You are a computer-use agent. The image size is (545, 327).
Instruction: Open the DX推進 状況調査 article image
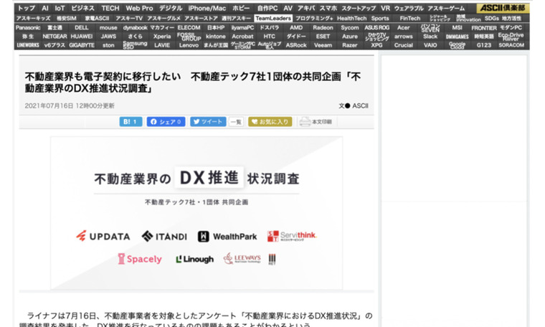click(196, 212)
